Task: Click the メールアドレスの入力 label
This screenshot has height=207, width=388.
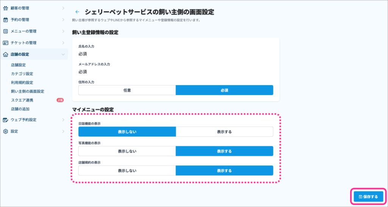Action: [x=94, y=64]
